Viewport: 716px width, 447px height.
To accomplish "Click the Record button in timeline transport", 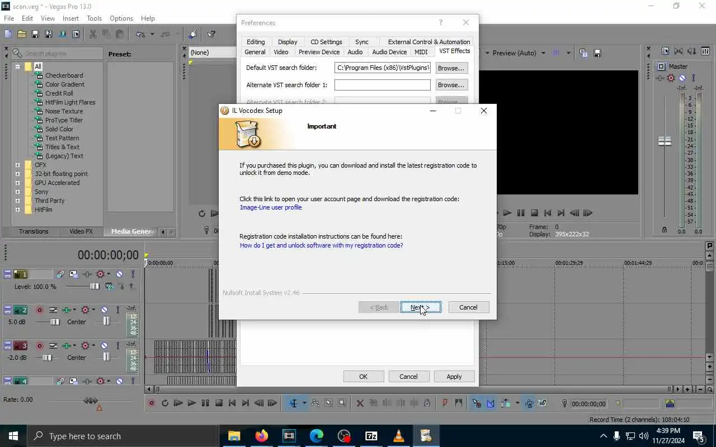I will [152, 403].
